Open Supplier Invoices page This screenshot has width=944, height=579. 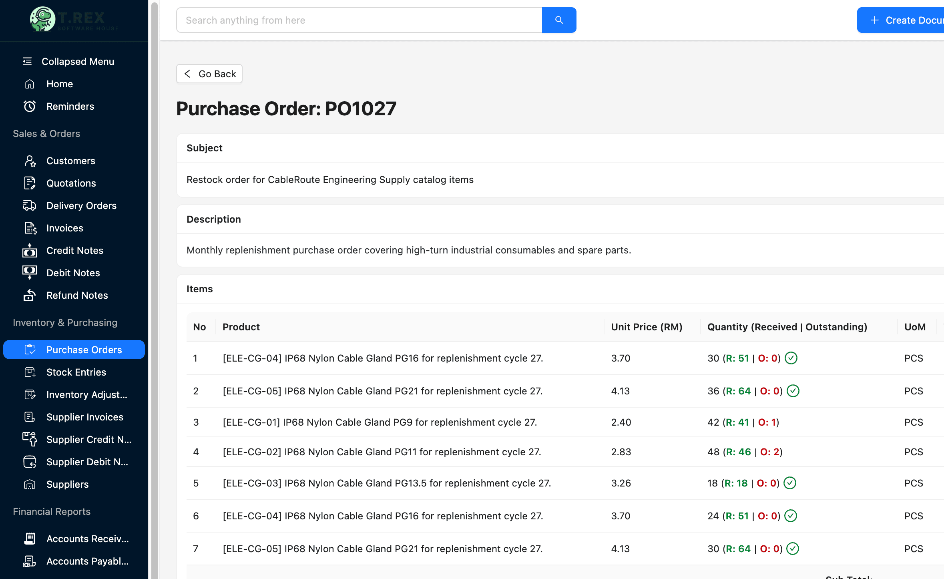click(84, 417)
